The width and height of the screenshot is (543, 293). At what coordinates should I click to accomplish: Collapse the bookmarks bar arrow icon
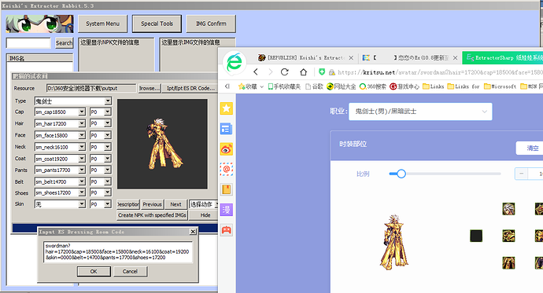click(227, 86)
